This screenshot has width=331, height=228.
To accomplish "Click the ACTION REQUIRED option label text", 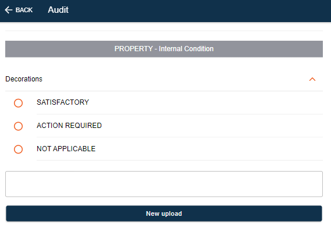I will coord(69,126).
